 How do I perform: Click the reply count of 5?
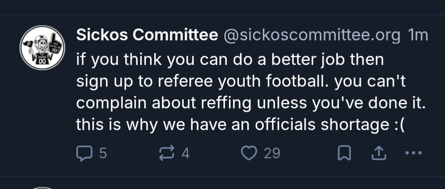[103, 153]
